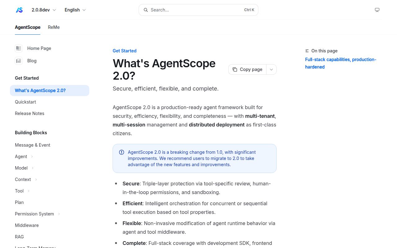Expand the Permission System section
Viewport: 397px width, 248px height.
point(59,214)
